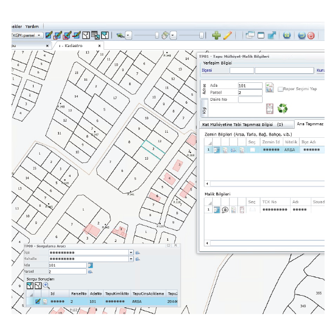Viewport: 336px width, 336px height.
Task: Click the single window toolbar icon
Action: tap(261, 35)
